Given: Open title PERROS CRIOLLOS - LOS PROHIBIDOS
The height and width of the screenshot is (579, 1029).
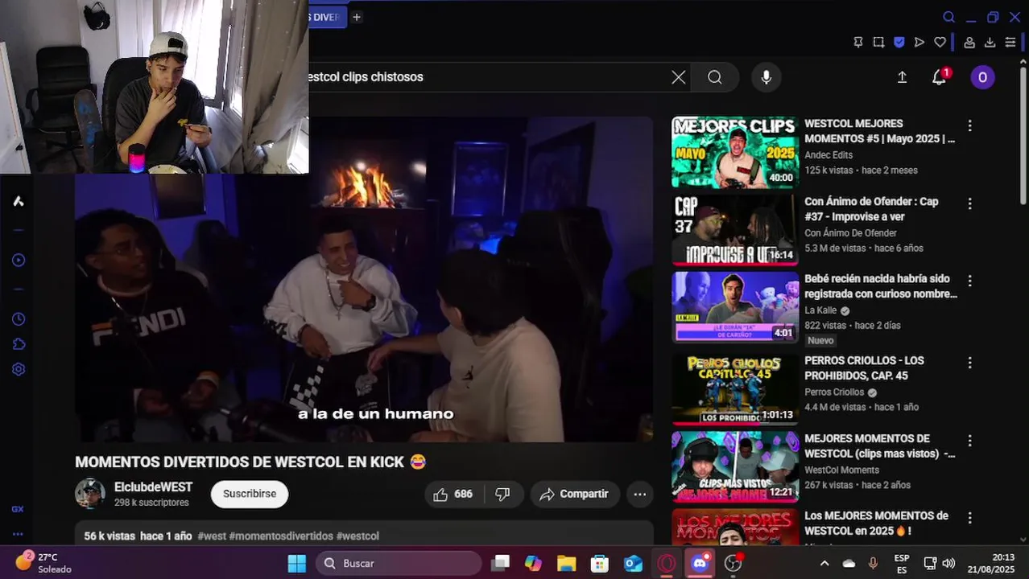Looking at the screenshot, I should [x=864, y=368].
